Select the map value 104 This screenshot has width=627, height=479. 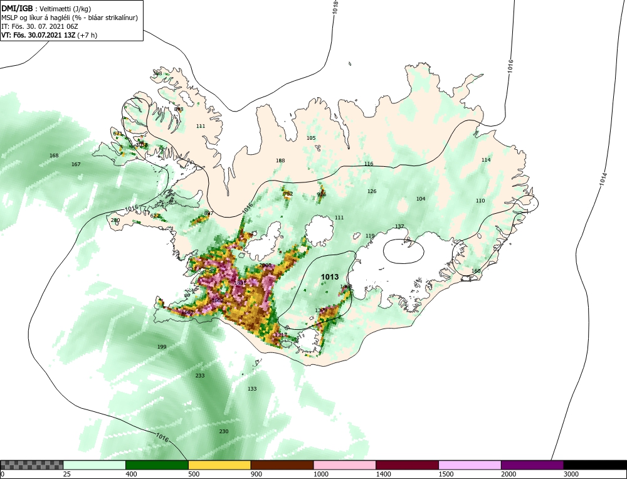click(x=421, y=199)
